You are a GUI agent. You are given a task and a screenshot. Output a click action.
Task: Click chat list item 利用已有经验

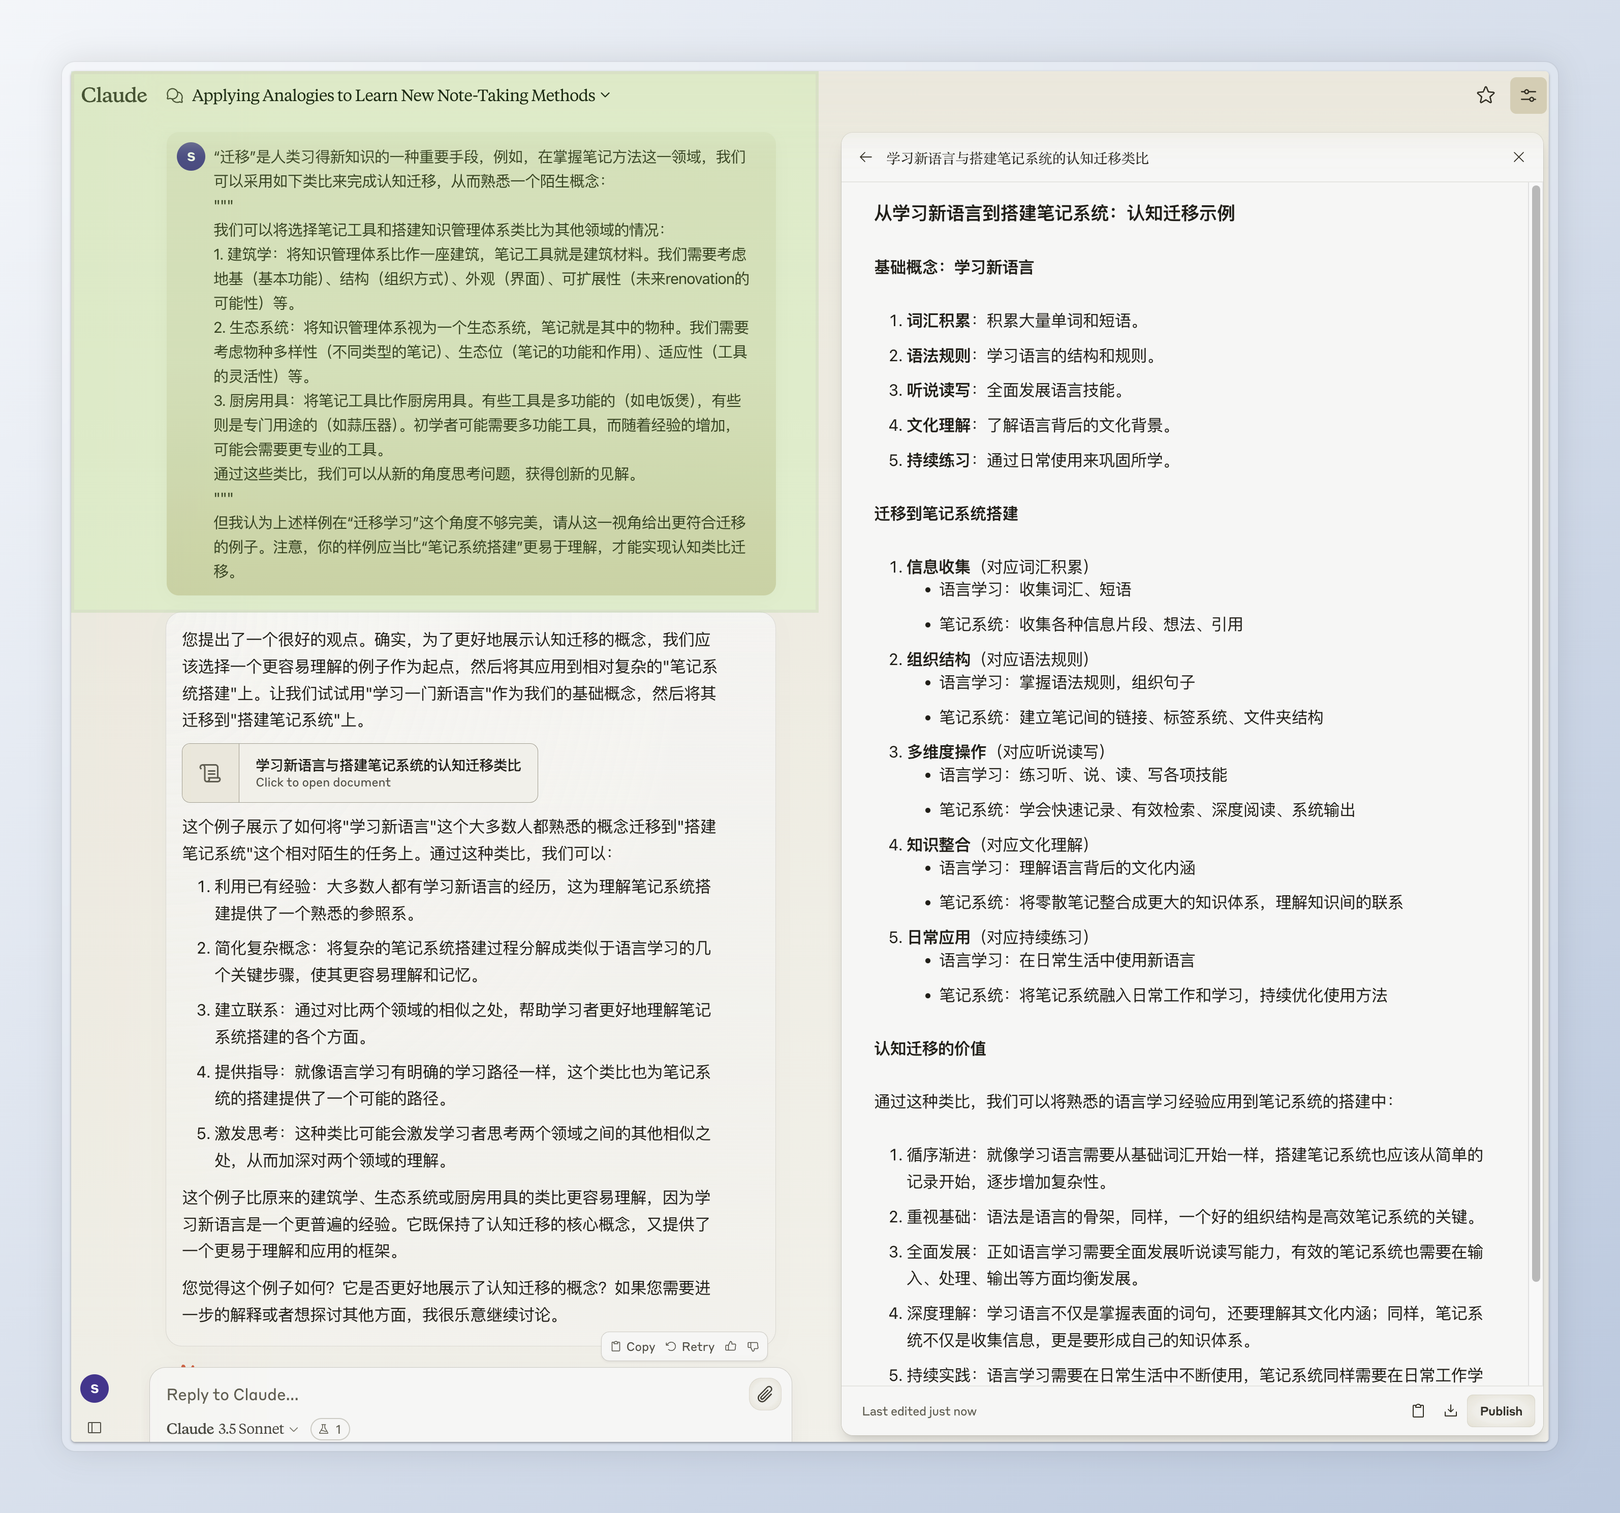click(455, 899)
